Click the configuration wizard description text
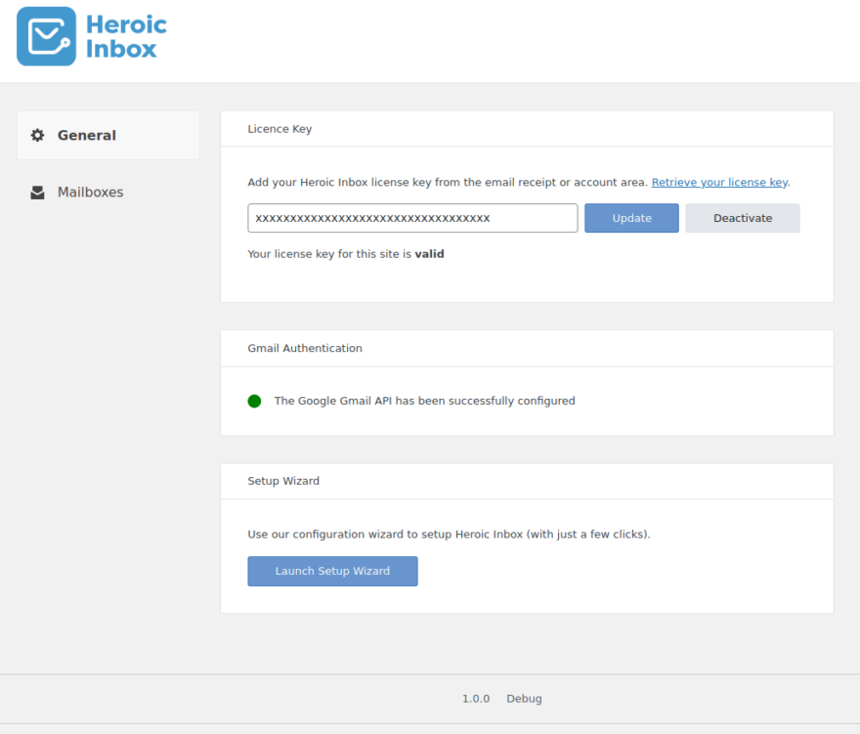This screenshot has width=860, height=734. (x=449, y=535)
